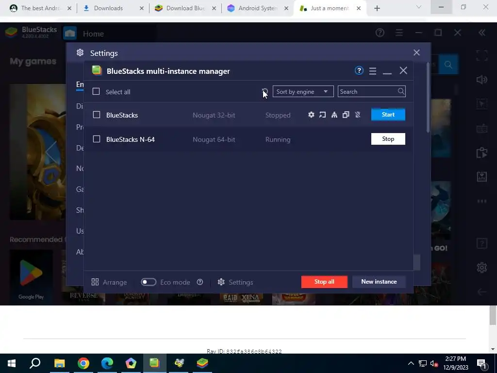Open help icon in BlueStacks main window
Image resolution: width=497 pixels, height=373 pixels.
(x=380, y=33)
